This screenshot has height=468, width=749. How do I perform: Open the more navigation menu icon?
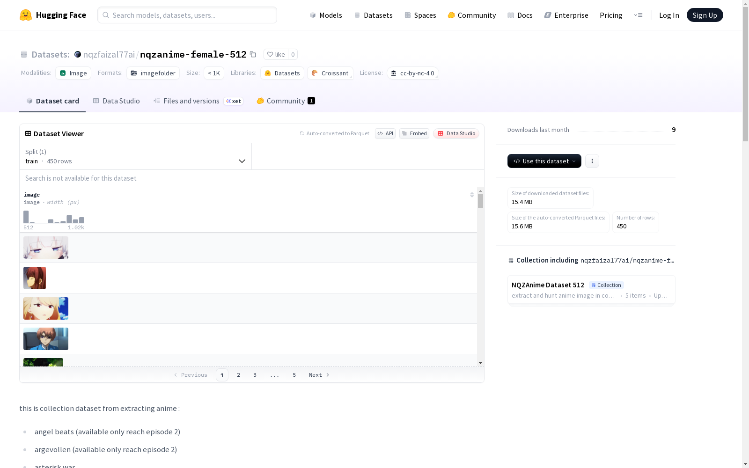tap(638, 15)
